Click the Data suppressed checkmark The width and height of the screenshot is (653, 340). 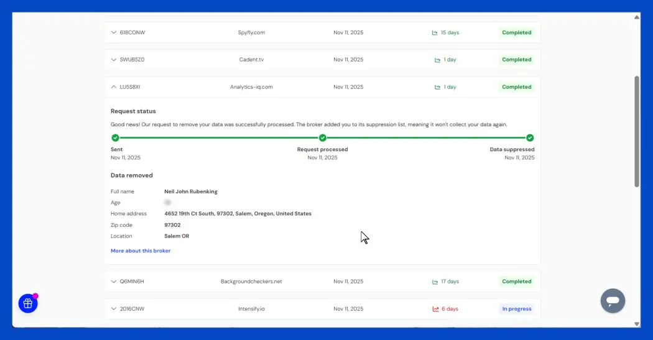[530, 138]
